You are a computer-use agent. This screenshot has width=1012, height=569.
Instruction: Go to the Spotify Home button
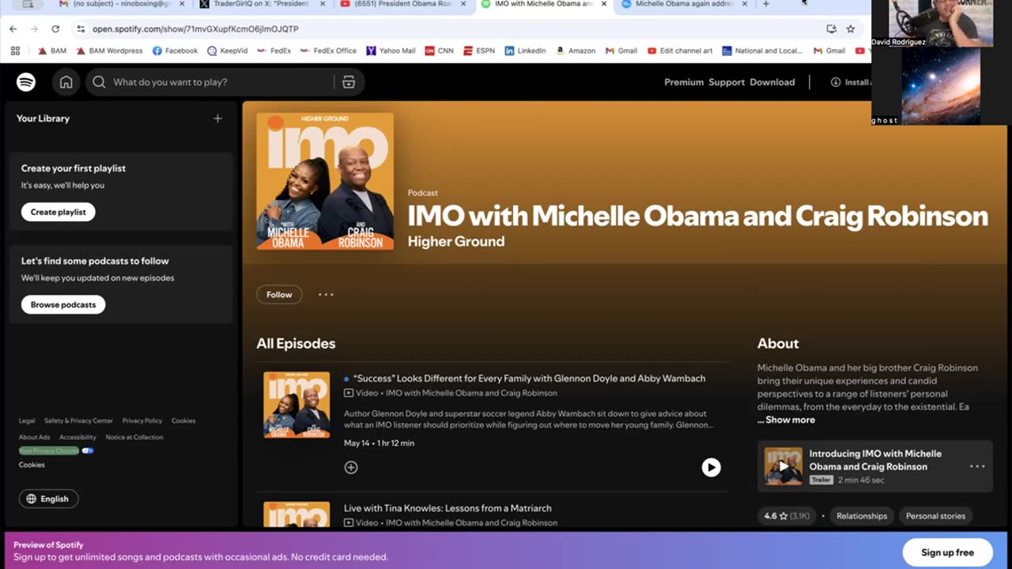pyautogui.click(x=66, y=82)
